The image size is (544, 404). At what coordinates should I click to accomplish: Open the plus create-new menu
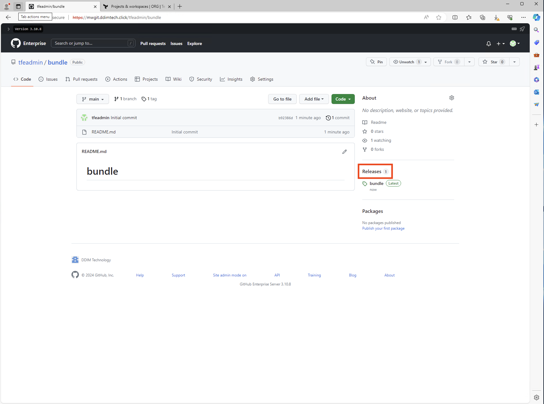pyautogui.click(x=501, y=44)
